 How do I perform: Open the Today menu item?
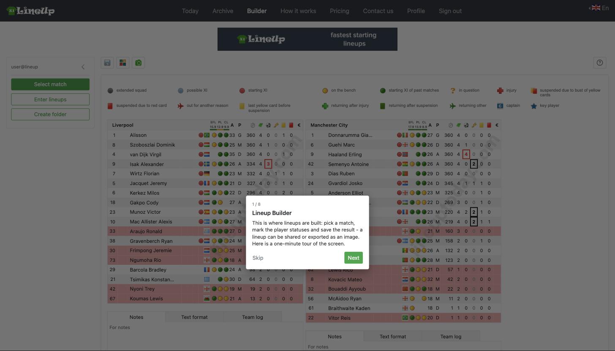190,11
